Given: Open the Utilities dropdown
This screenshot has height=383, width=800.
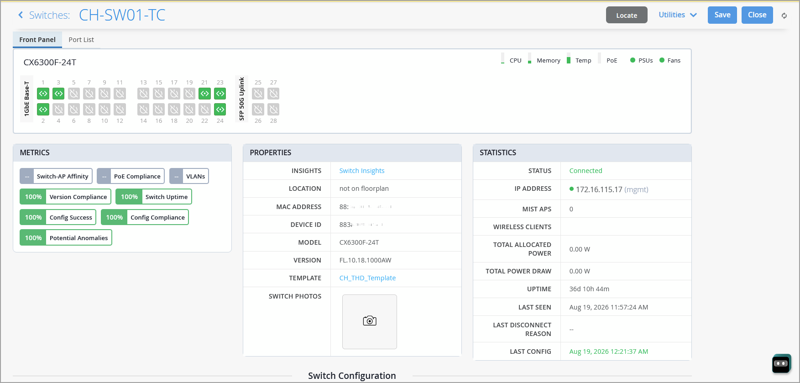Looking at the screenshot, I should click(x=678, y=15).
